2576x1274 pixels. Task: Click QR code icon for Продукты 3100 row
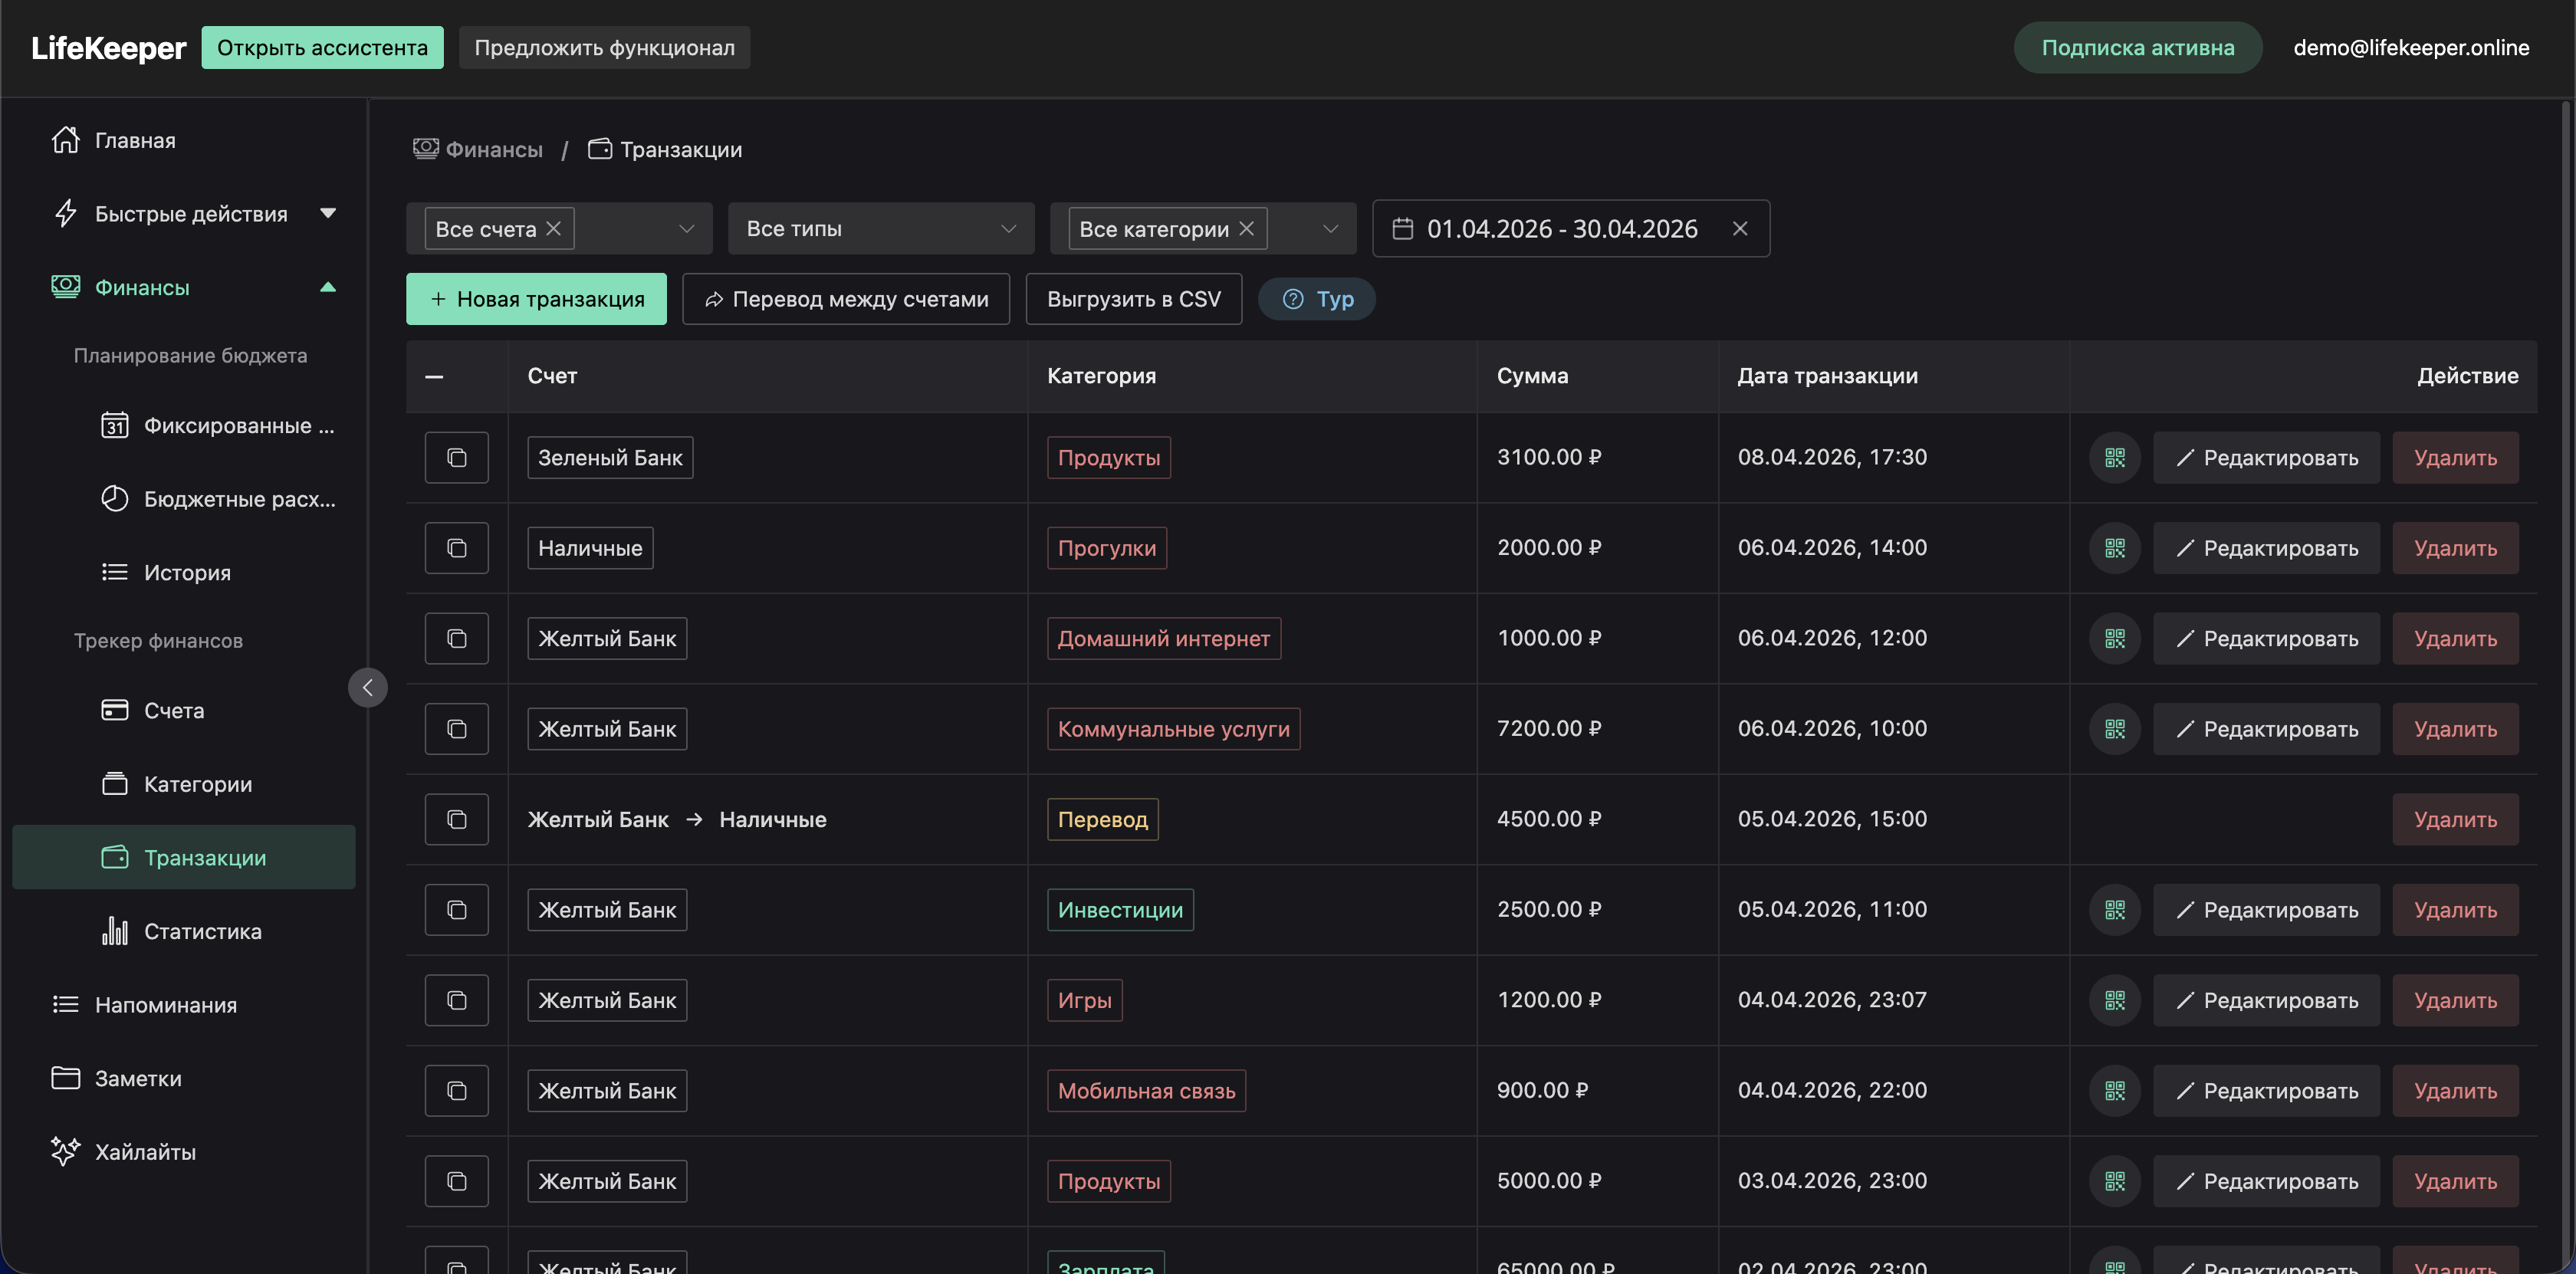tap(2114, 457)
